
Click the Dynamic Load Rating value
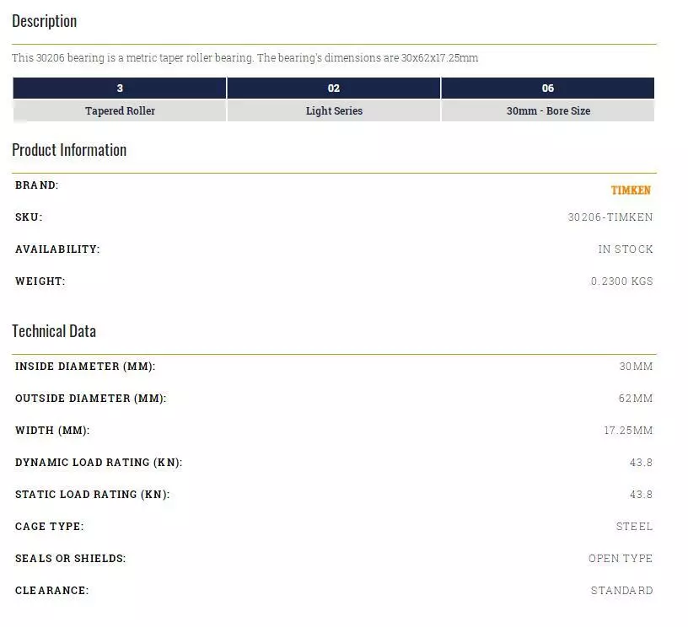[641, 463]
